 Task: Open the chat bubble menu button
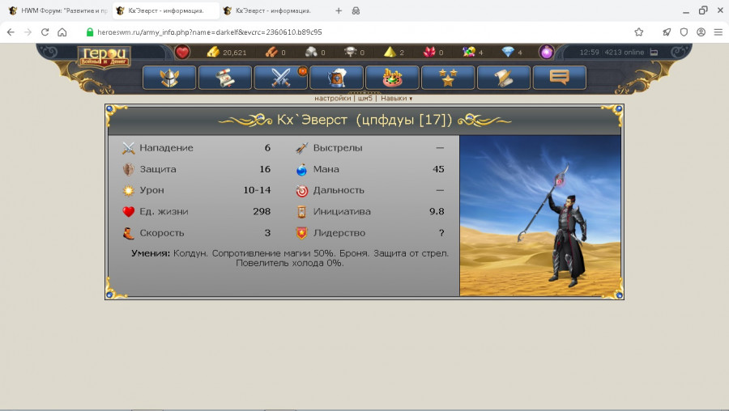(560, 77)
